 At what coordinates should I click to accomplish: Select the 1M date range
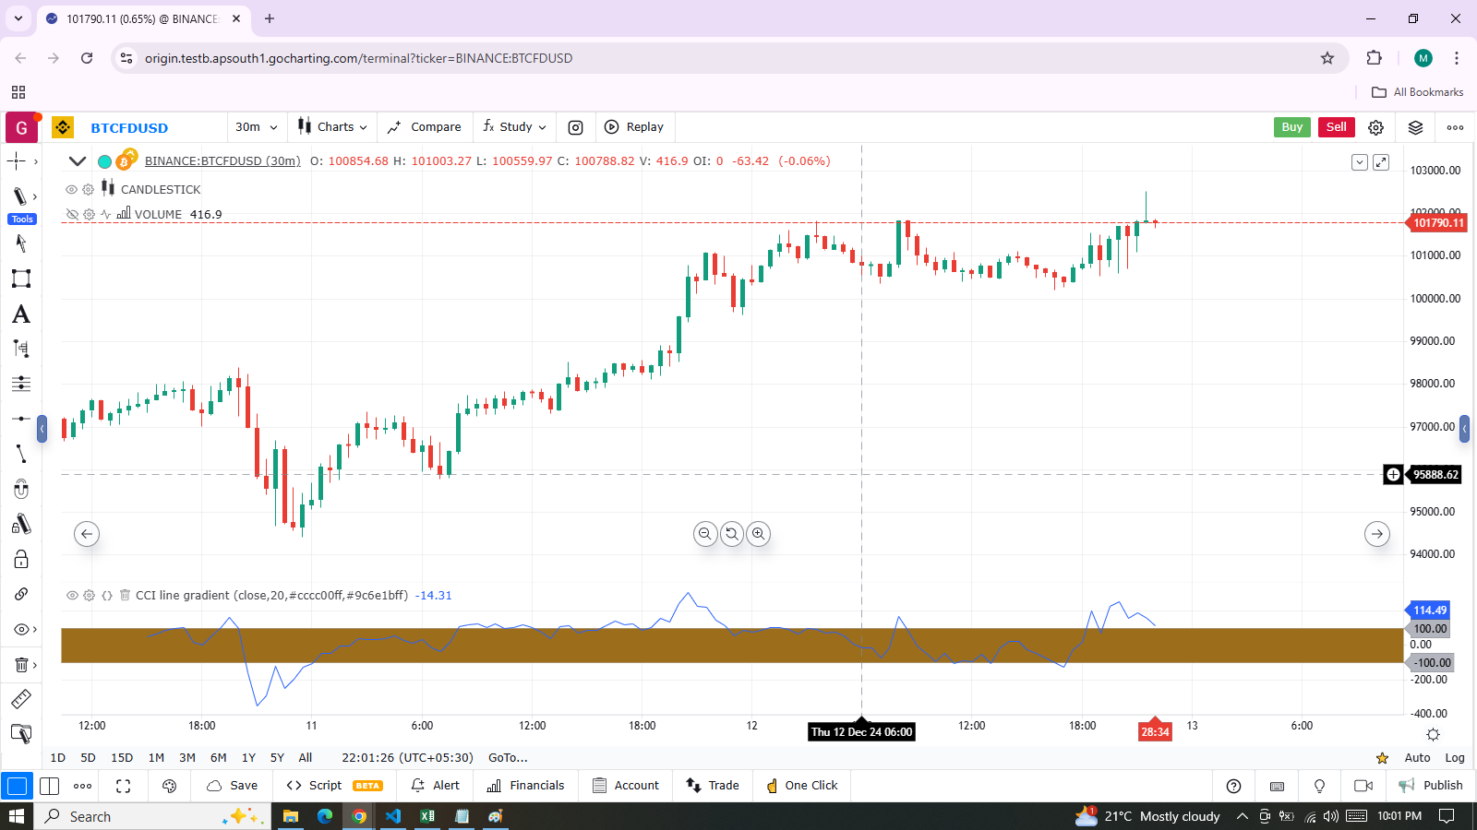click(156, 758)
